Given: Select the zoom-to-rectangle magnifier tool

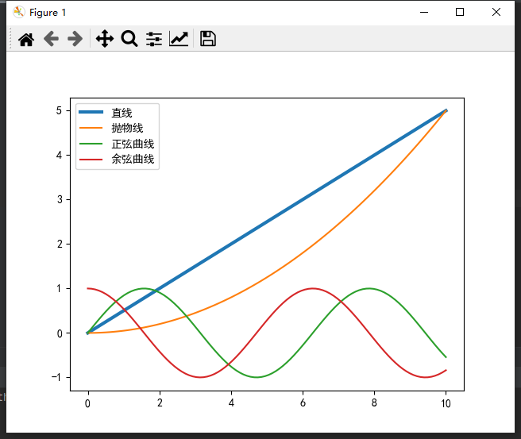Looking at the screenshot, I should (x=129, y=39).
